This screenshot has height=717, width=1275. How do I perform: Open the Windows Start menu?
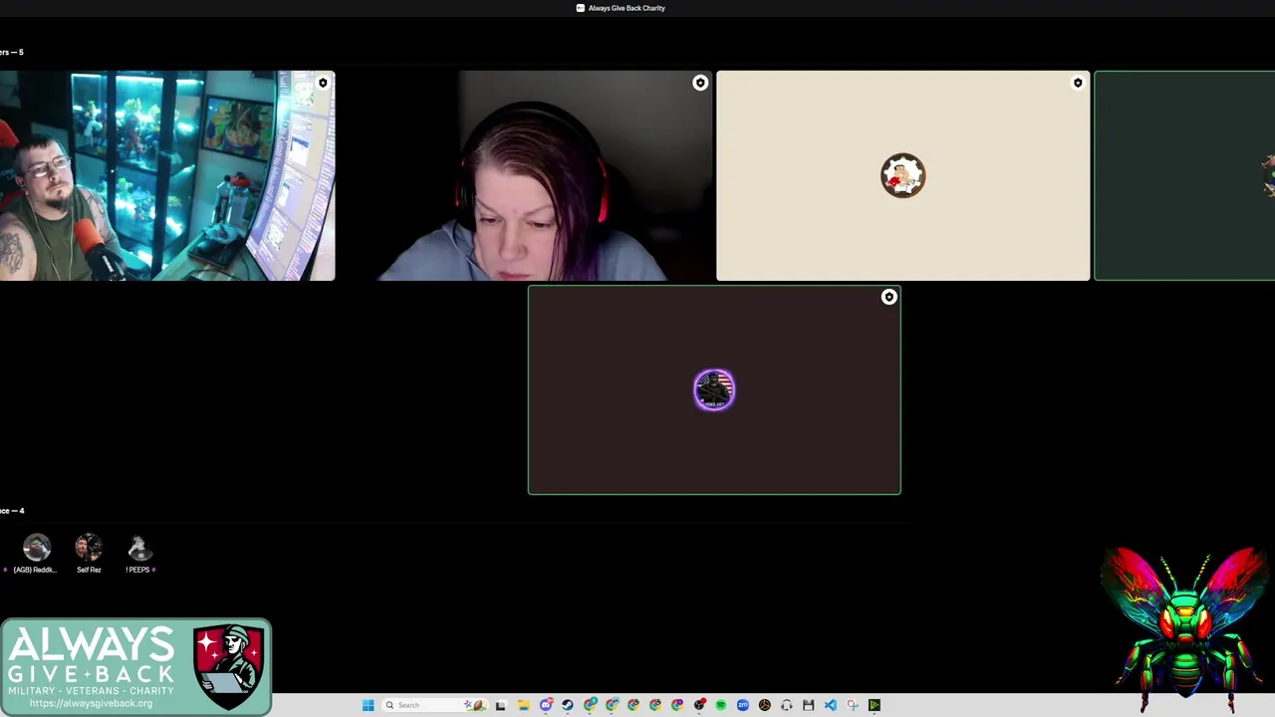[x=368, y=705]
